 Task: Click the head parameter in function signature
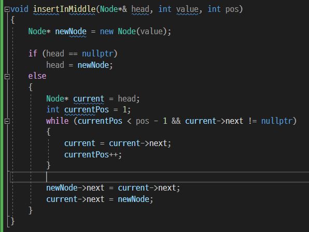[x=141, y=9]
